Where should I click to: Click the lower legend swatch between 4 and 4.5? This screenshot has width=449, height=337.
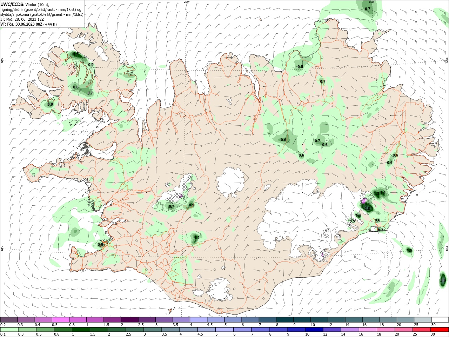(189, 330)
